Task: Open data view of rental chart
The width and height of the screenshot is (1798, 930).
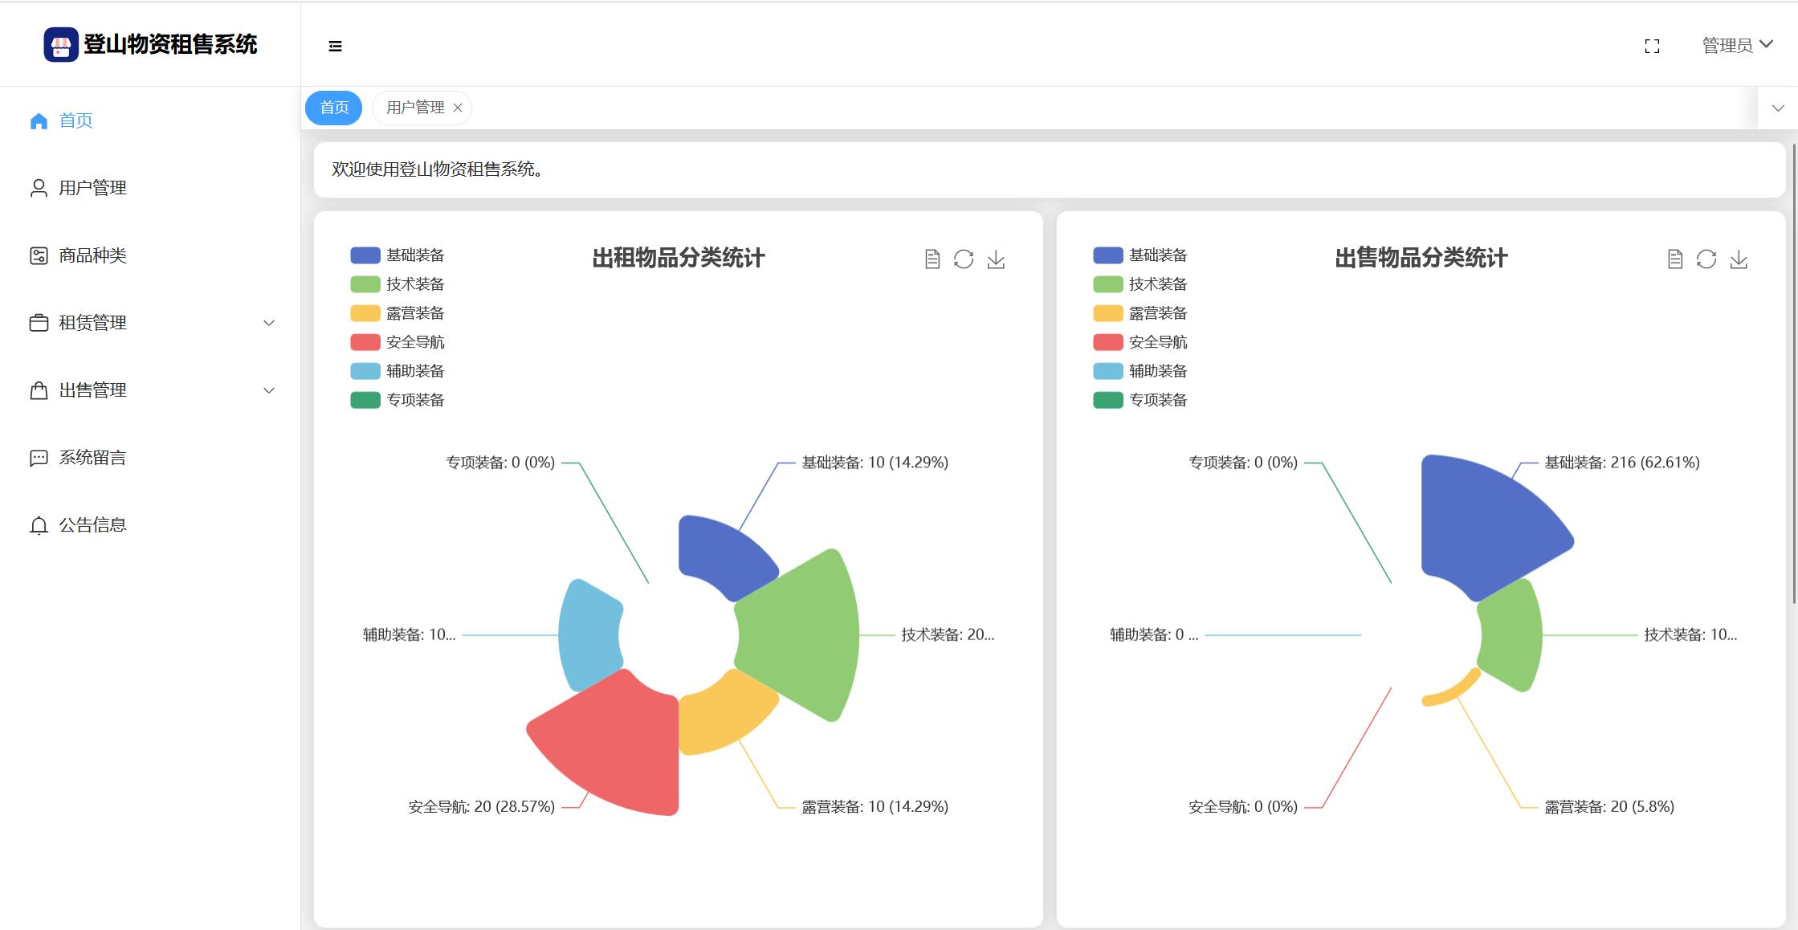Action: coord(932,259)
